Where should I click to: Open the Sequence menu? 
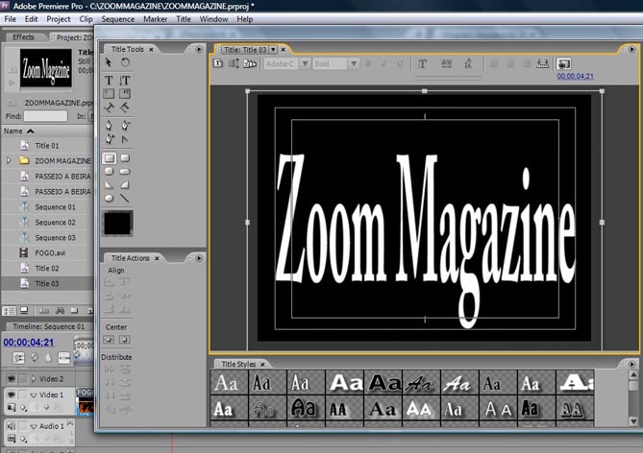tap(118, 19)
